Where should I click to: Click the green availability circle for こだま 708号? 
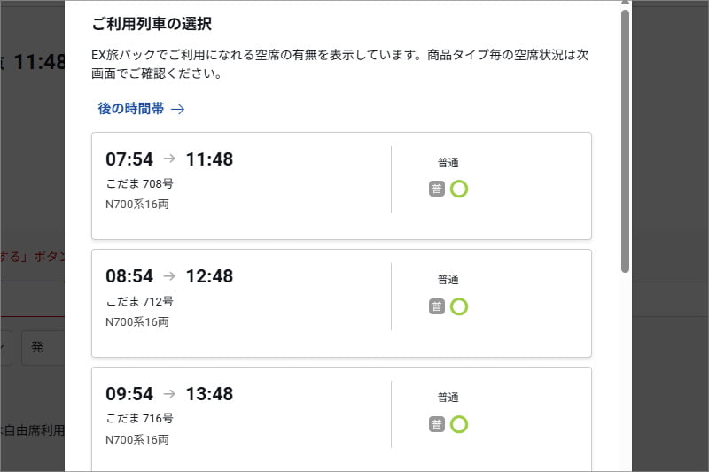pyautogui.click(x=459, y=189)
